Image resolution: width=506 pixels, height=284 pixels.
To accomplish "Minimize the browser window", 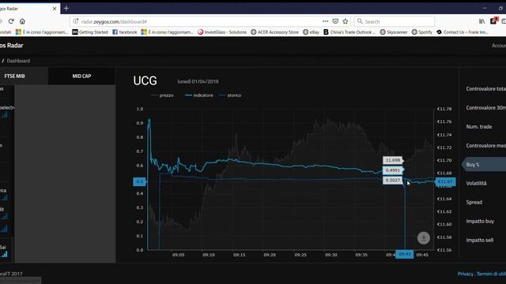I will tap(485, 9).
